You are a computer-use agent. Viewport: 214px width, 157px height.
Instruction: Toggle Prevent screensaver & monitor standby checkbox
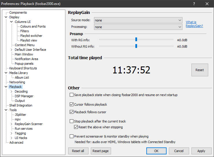pyautogui.click(x=71, y=136)
